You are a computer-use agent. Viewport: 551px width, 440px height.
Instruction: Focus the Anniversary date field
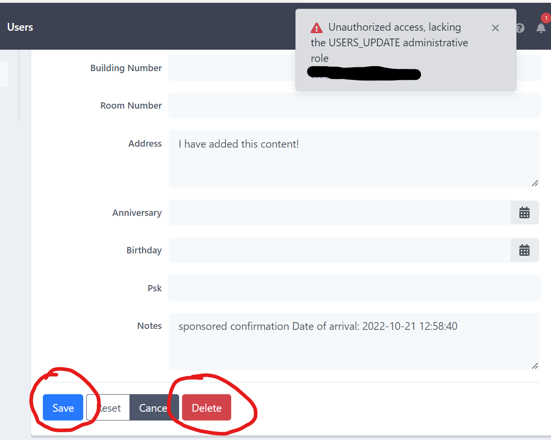pyautogui.click(x=339, y=212)
